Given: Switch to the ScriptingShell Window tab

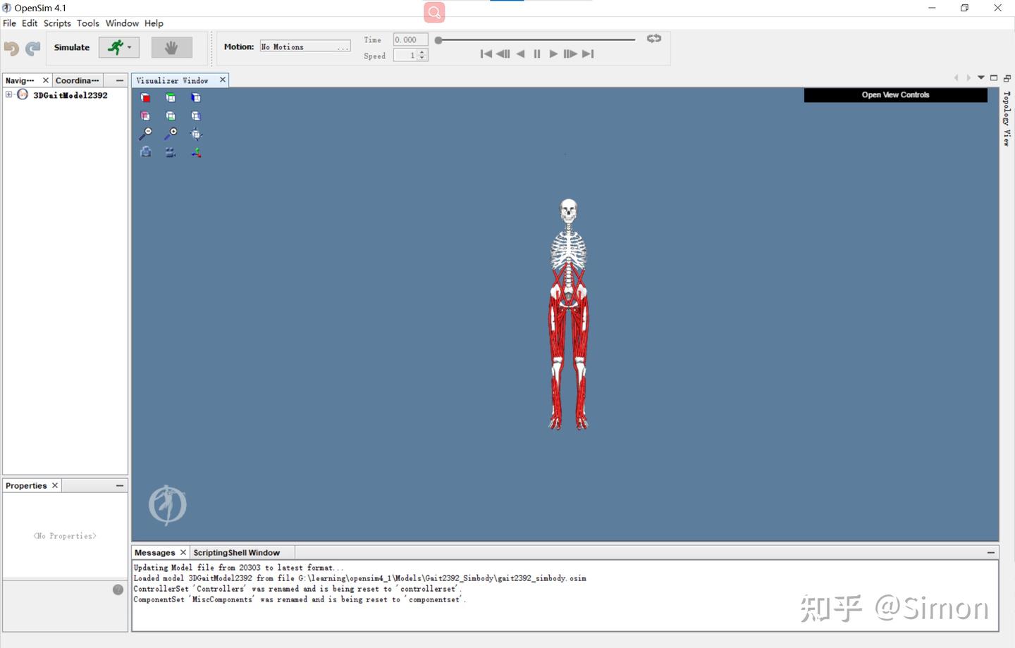Looking at the screenshot, I should [x=237, y=552].
